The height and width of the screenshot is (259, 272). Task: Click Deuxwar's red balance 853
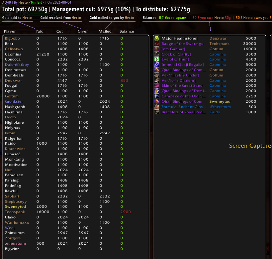[124, 80]
